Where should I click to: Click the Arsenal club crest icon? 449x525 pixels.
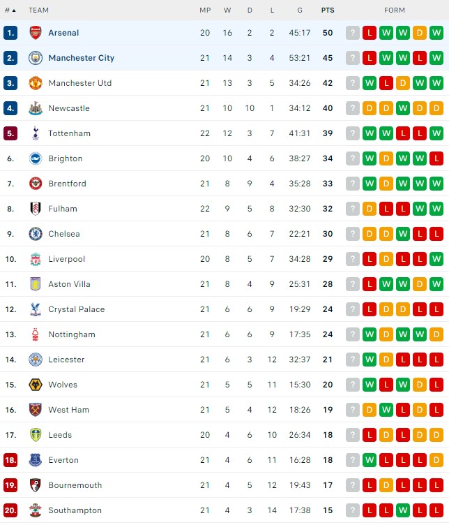(36, 33)
